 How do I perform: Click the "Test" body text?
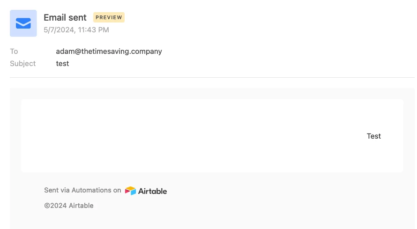coord(373,136)
